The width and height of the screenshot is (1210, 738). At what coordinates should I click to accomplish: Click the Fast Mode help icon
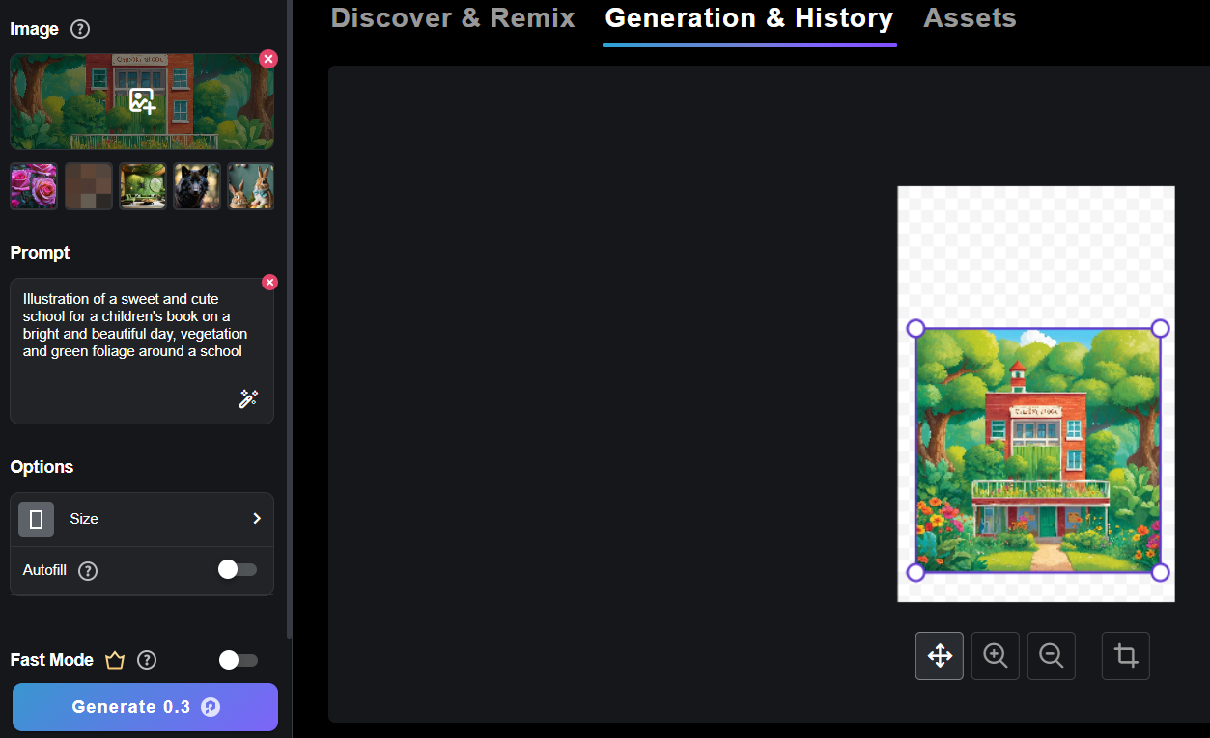[147, 660]
